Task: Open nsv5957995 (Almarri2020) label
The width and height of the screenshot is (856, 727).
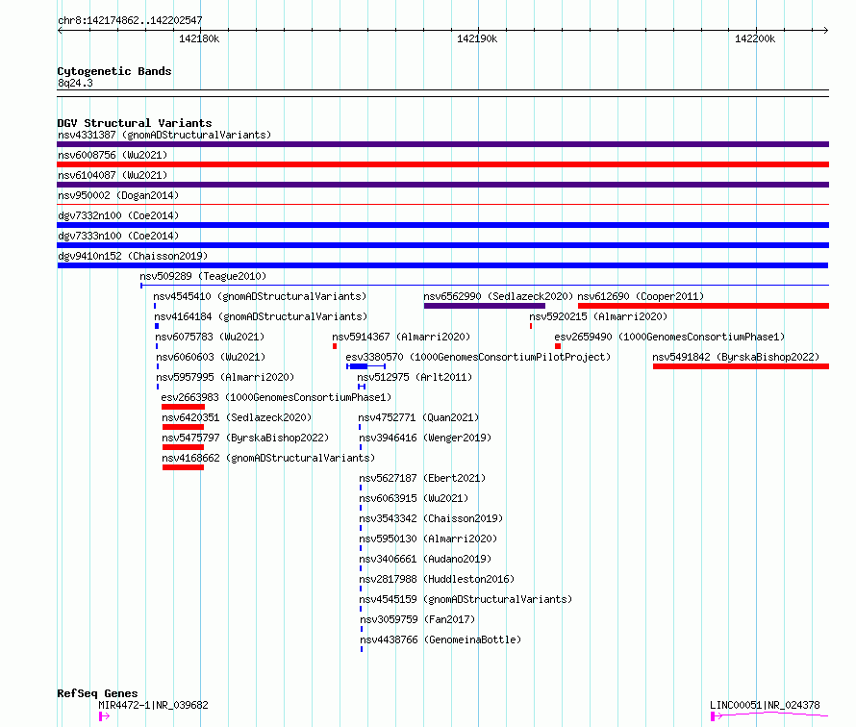Action: [225, 377]
